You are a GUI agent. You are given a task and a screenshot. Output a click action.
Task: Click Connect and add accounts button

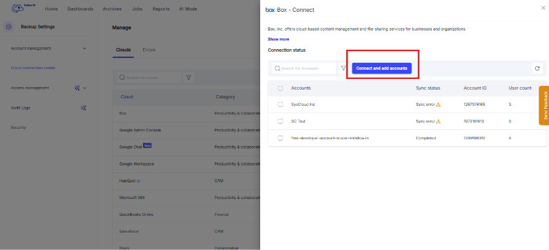(382, 68)
